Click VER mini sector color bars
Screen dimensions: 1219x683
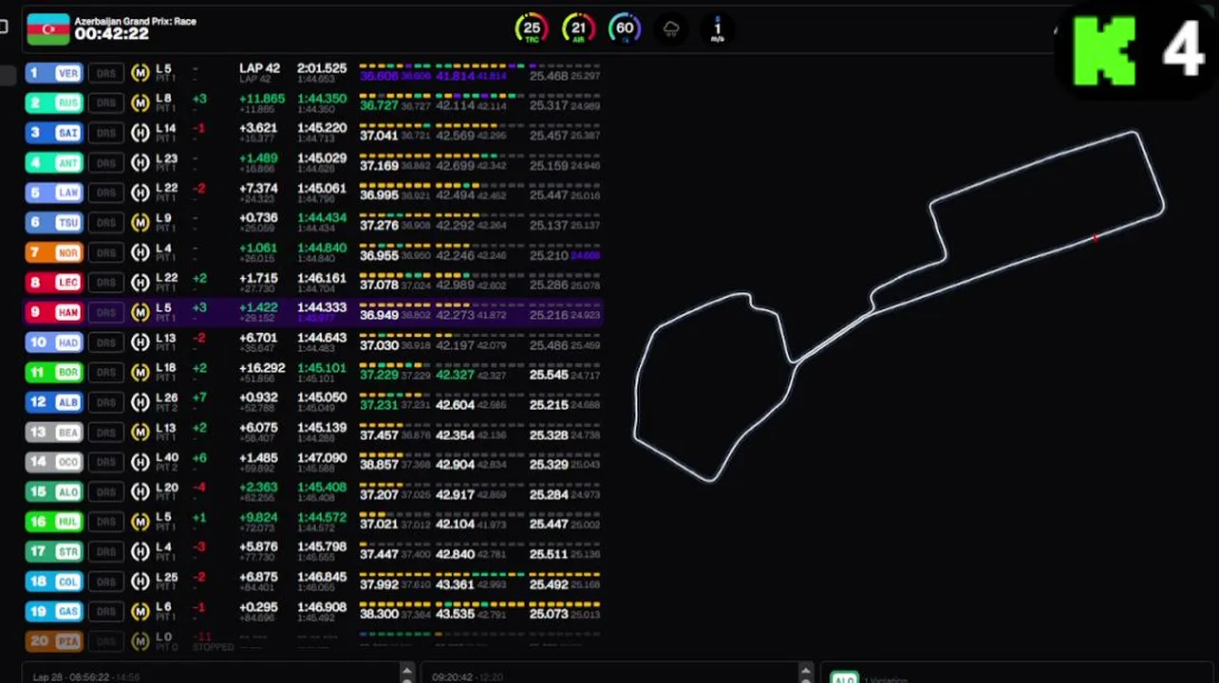(479, 65)
